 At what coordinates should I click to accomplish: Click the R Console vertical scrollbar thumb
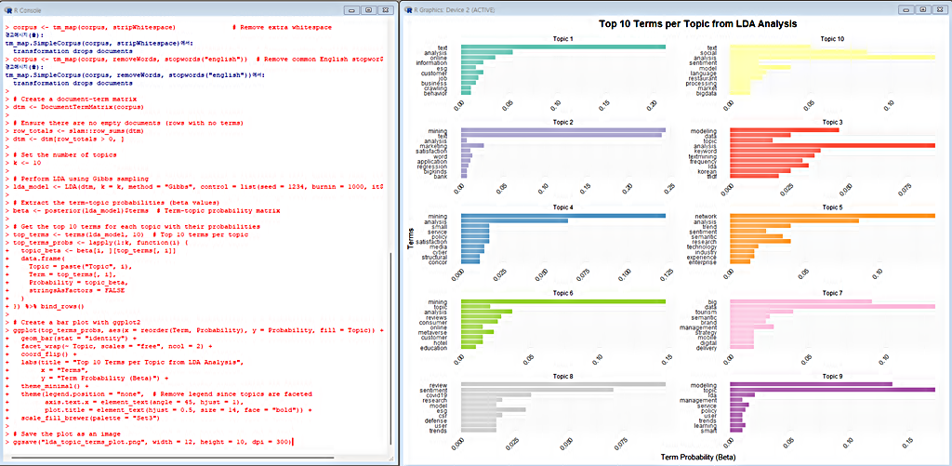pos(391,348)
